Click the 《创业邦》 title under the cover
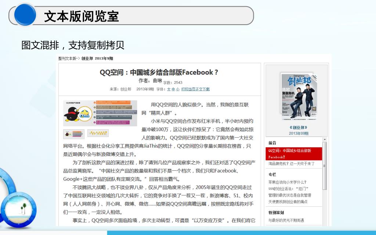376x235 pixels. pos(299,127)
